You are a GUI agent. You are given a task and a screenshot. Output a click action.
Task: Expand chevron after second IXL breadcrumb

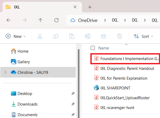coord(145,20)
